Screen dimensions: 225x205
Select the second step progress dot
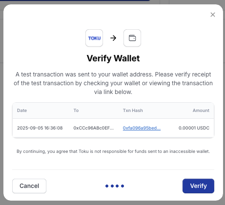pos(112,186)
